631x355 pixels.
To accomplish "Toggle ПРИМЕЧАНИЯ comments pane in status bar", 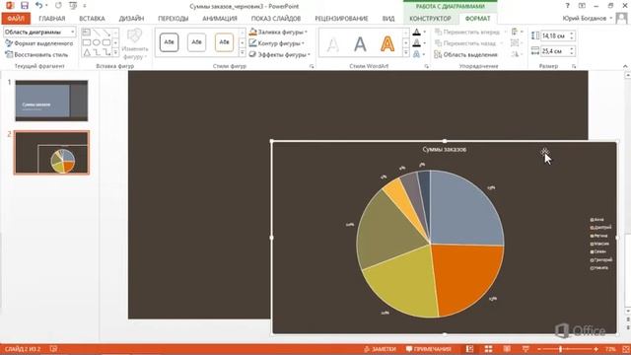I will point(429,349).
